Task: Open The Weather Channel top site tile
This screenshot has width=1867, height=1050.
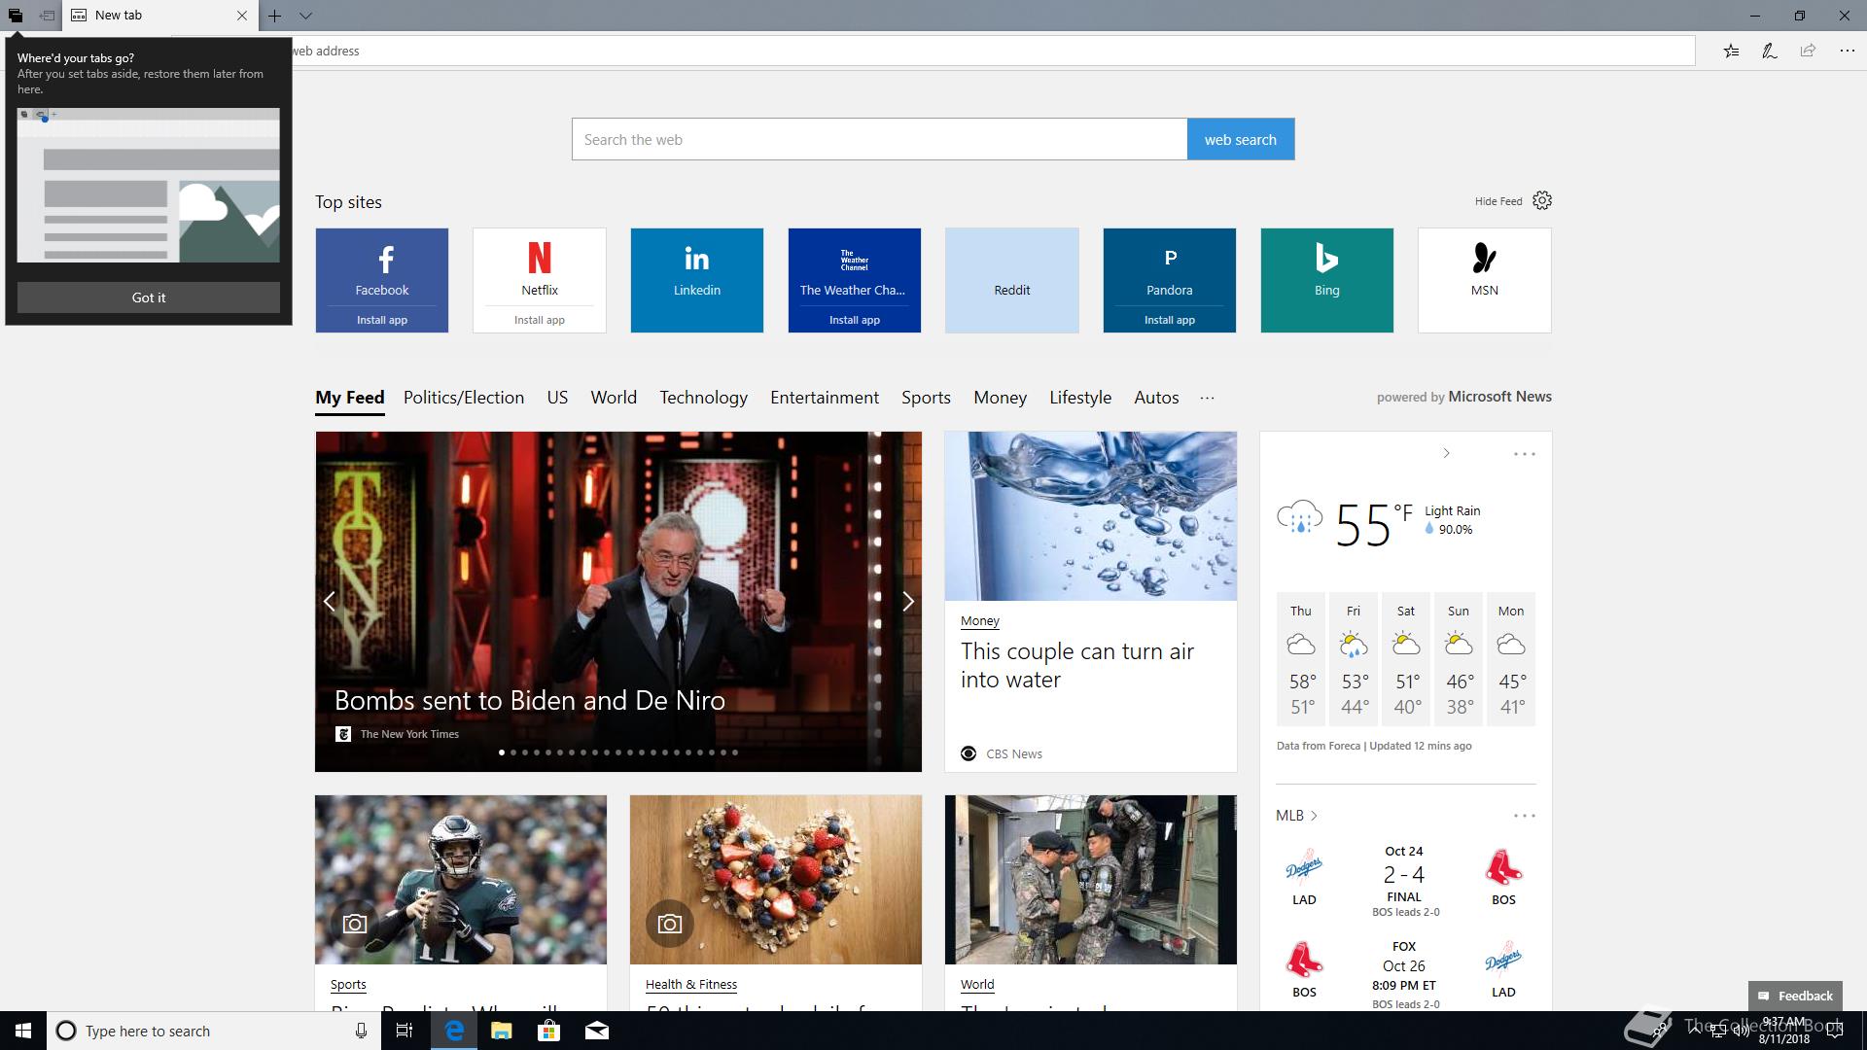Action: coord(855,266)
